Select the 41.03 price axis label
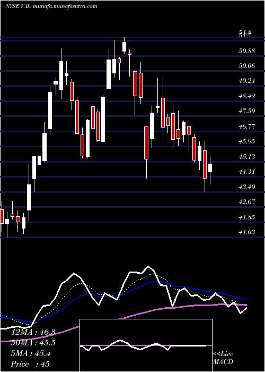The height and width of the screenshot is (372, 265). pos(247,232)
